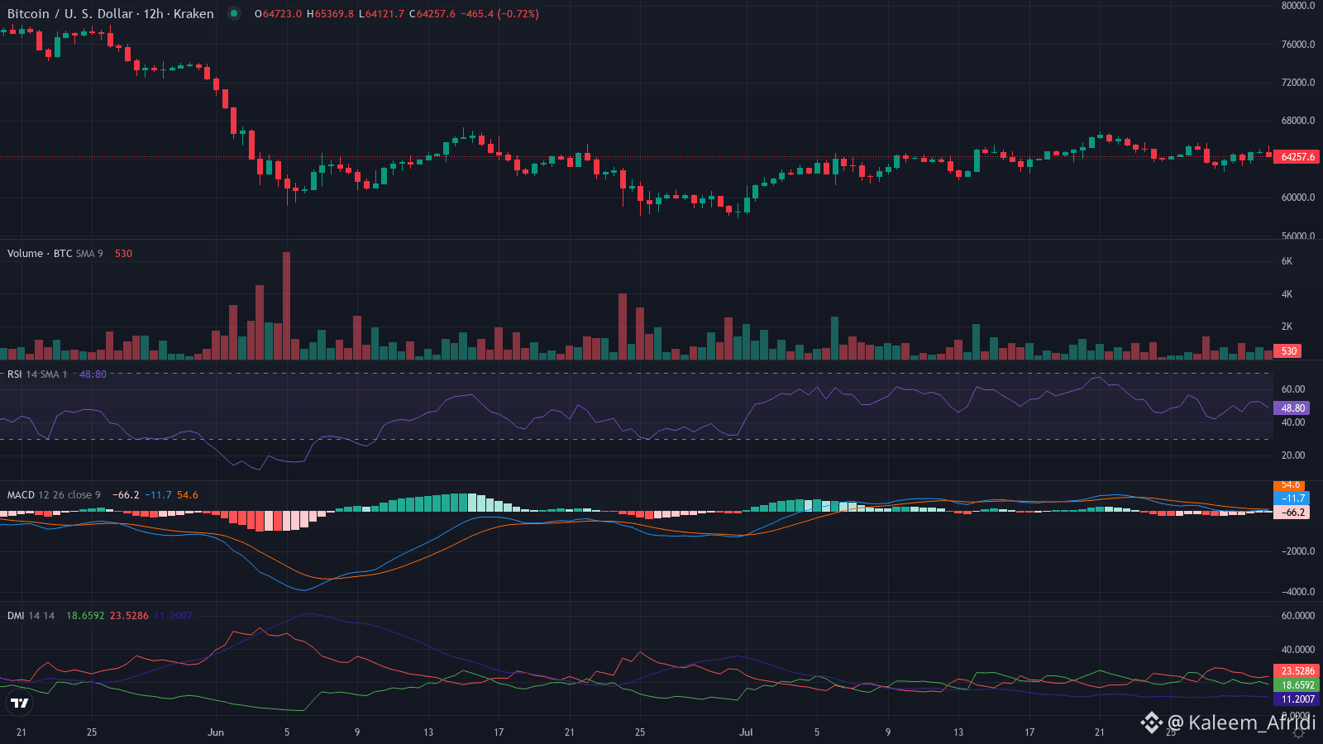This screenshot has height=744, width=1323.
Task: Click the 4K volume axis label
Action: [x=1287, y=294]
